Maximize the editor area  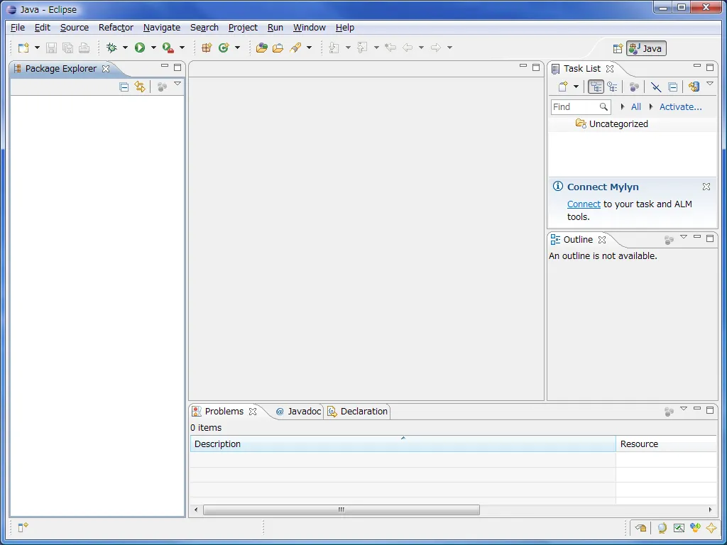pos(537,67)
